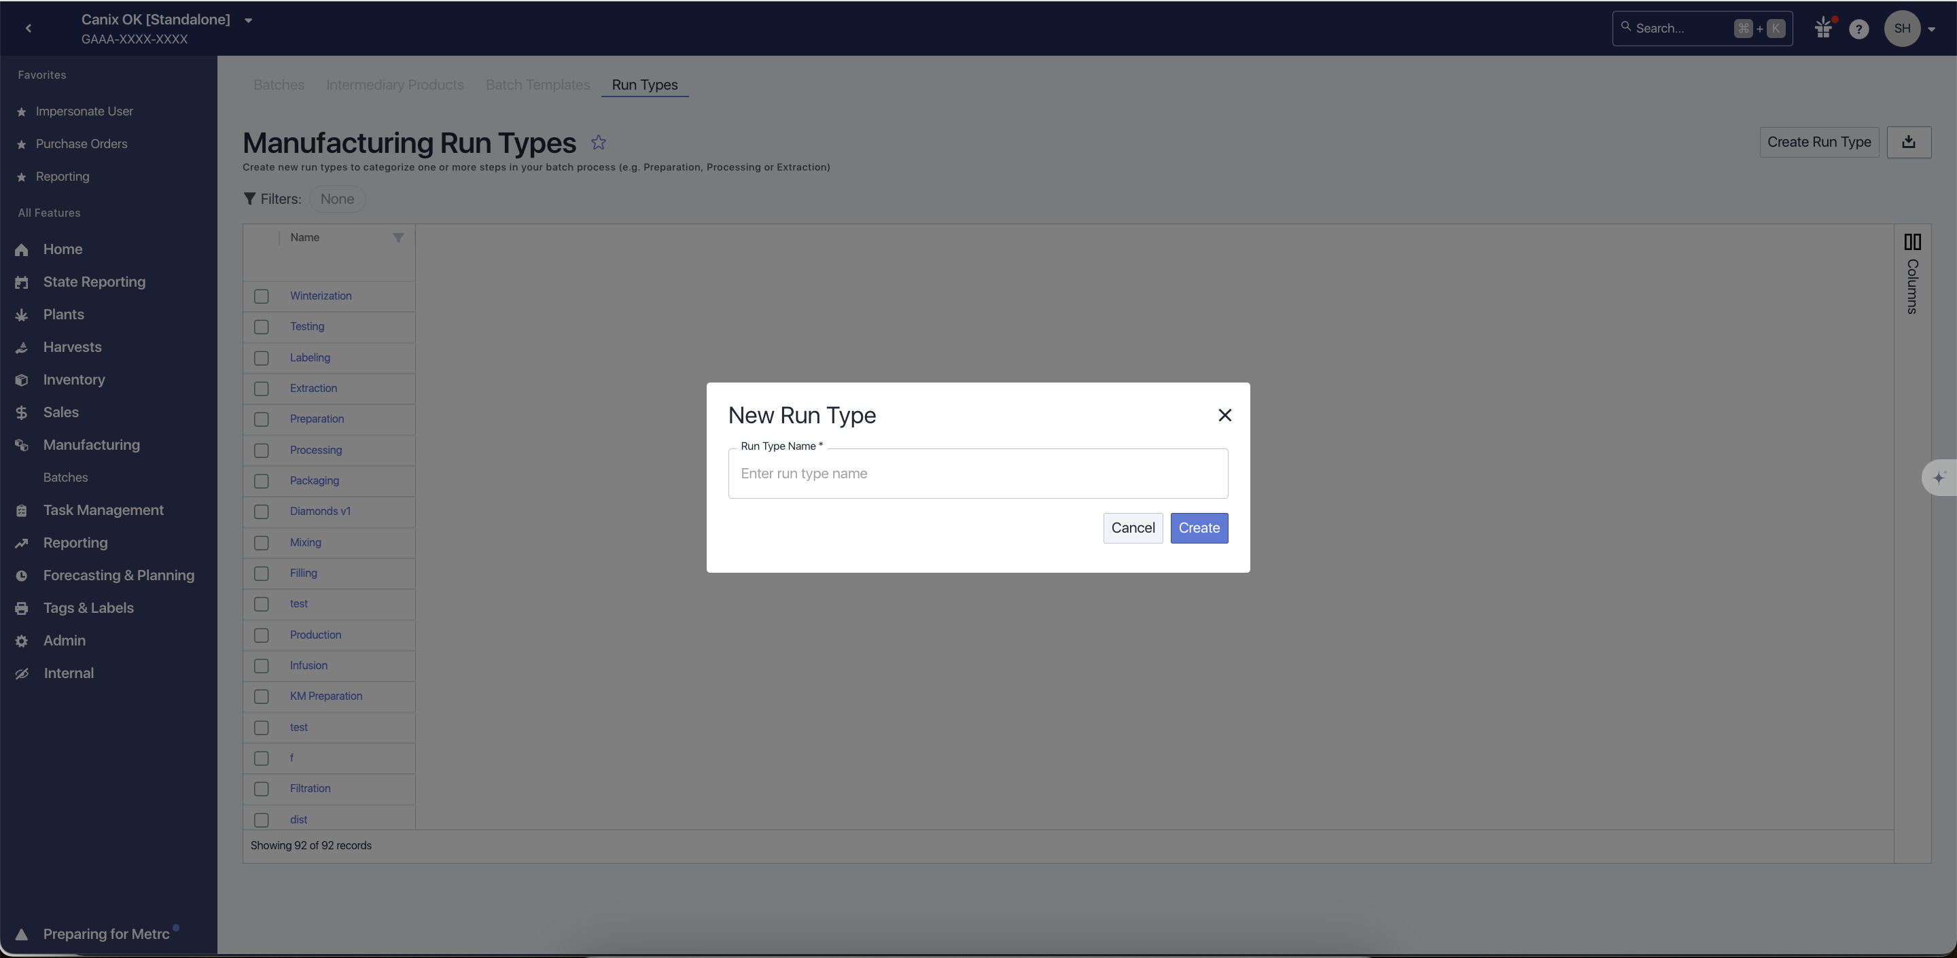
Task: Check the Preparation row checkbox
Action: click(262, 419)
